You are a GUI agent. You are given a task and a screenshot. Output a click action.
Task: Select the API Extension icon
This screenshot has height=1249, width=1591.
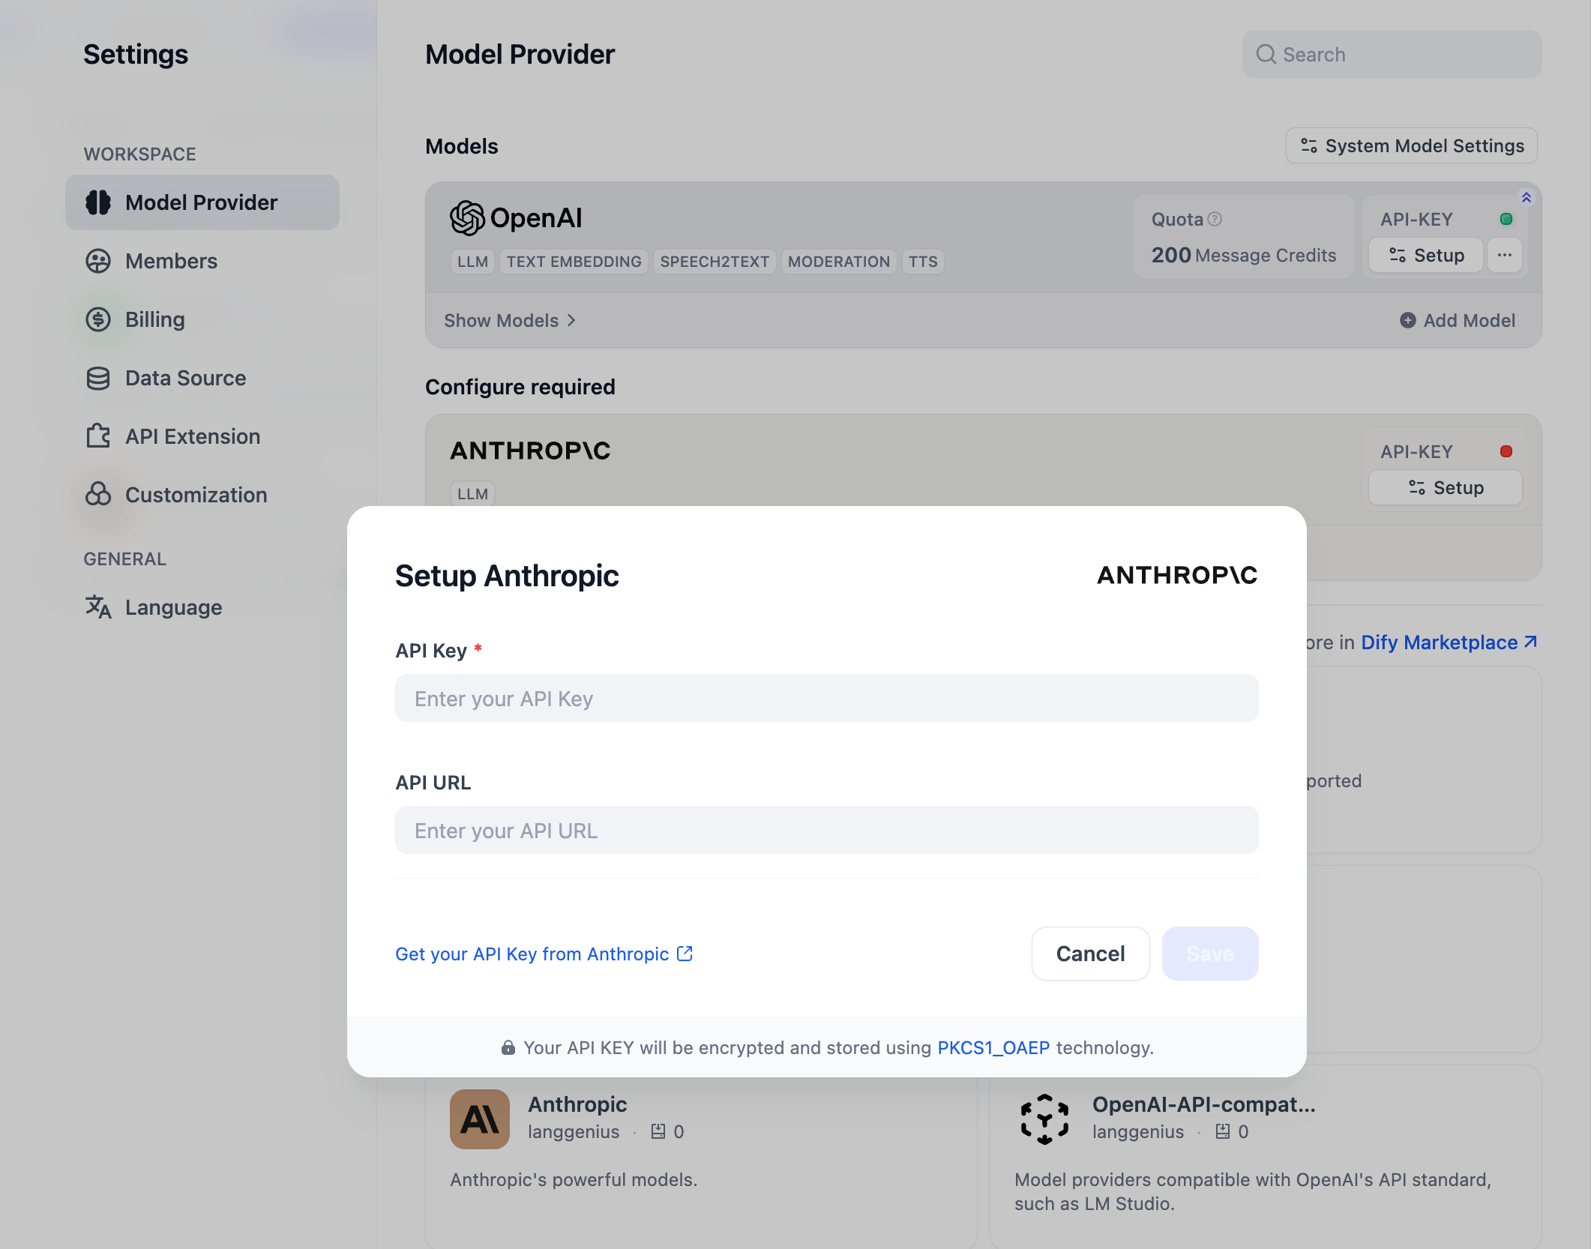[98, 436]
